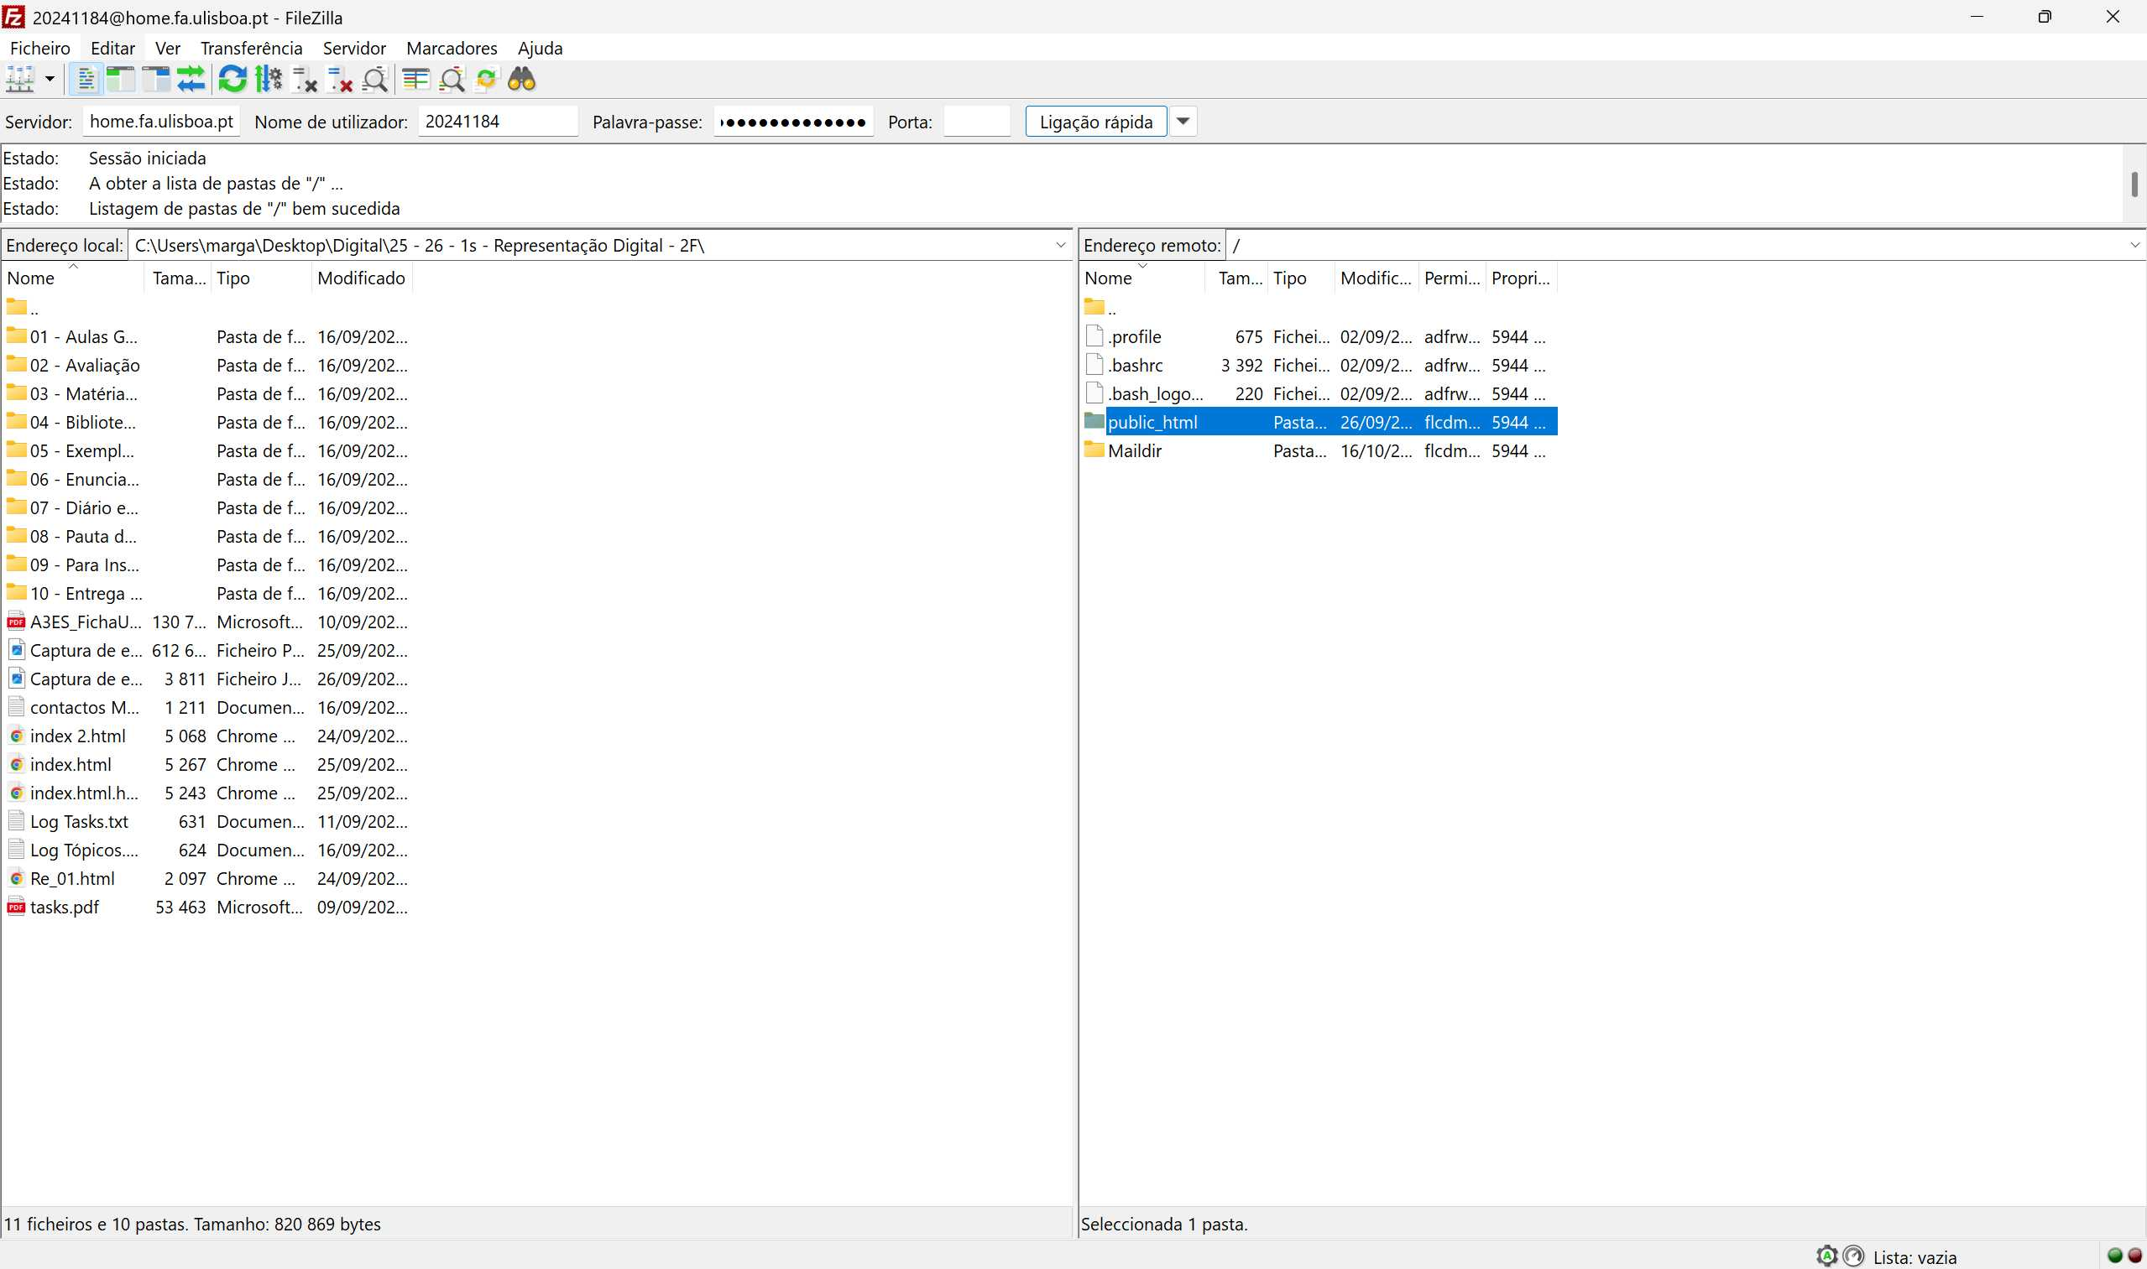Toggle the remote directory tree view
This screenshot has width=2147, height=1269.
156,80
